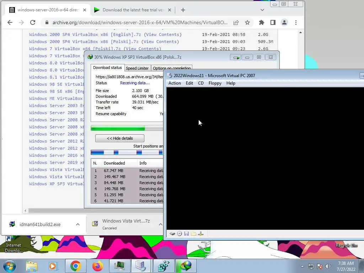Screen dimensions: 364x273
Task: Click View Contents for Windows 2000 [Polski]
Action: click(x=160, y=42)
